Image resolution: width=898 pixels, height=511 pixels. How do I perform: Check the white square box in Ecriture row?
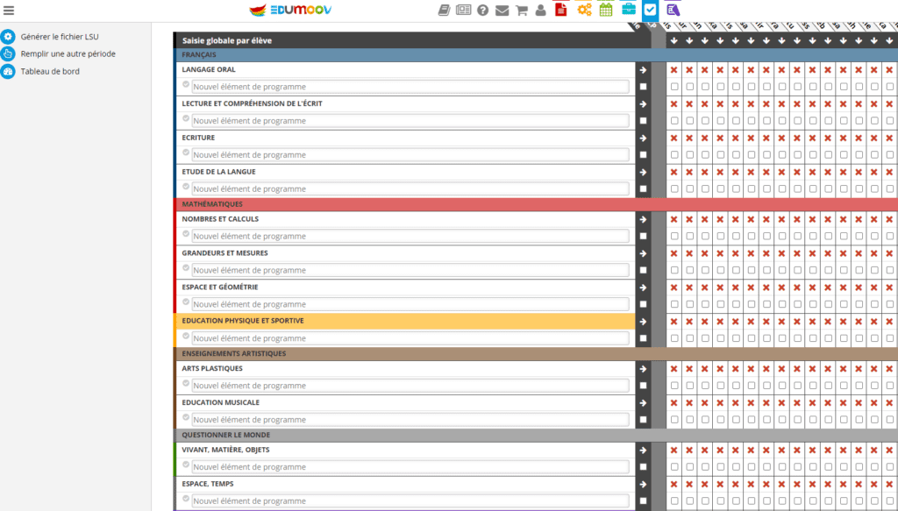[x=643, y=155]
